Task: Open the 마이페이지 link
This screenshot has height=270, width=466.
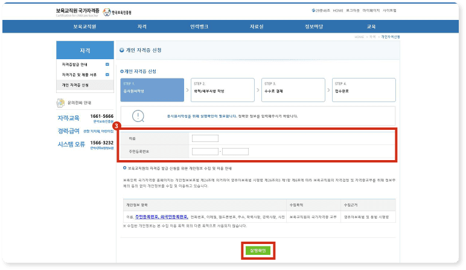Action: (371, 10)
